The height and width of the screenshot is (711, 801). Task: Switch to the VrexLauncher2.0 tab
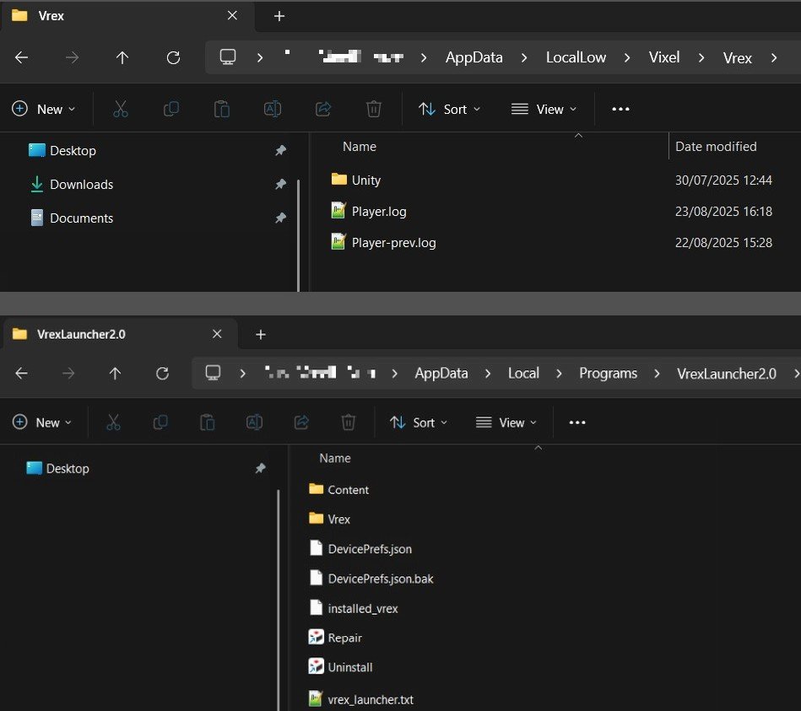(81, 334)
